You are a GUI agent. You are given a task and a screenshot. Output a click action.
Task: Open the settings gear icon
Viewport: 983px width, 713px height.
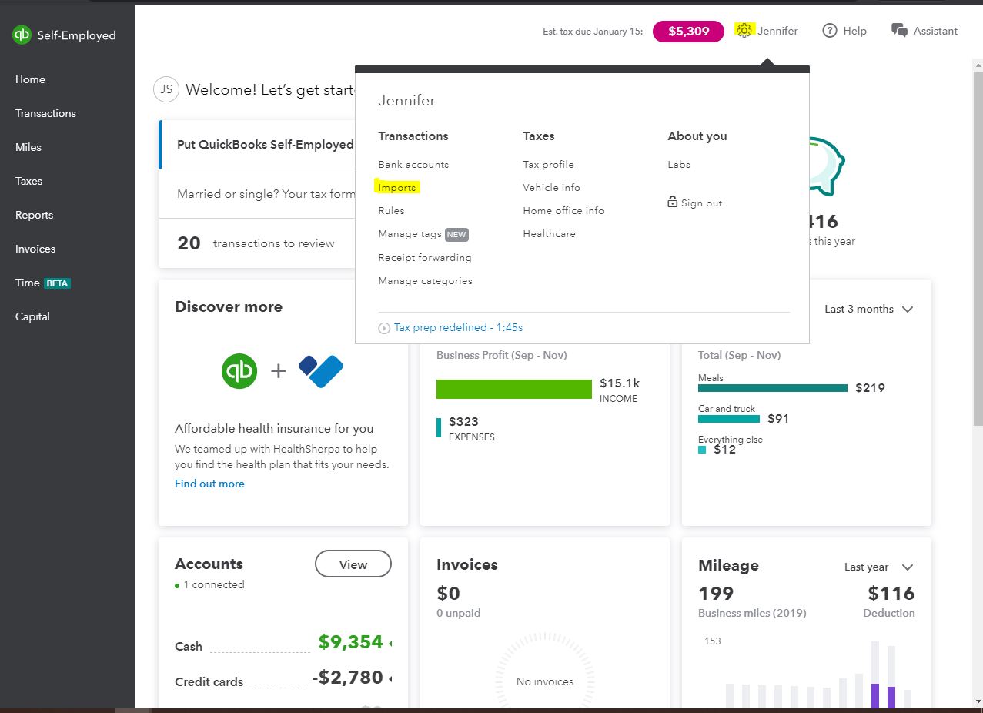pos(744,31)
